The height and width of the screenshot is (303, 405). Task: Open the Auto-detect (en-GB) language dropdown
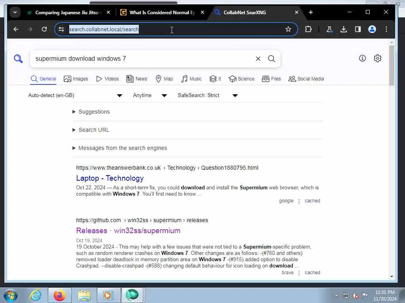(75, 95)
